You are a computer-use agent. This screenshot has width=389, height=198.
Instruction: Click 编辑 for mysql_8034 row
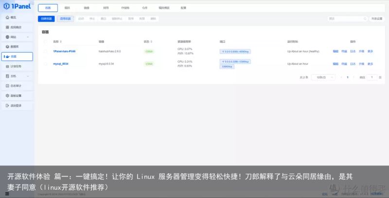coord(336,64)
